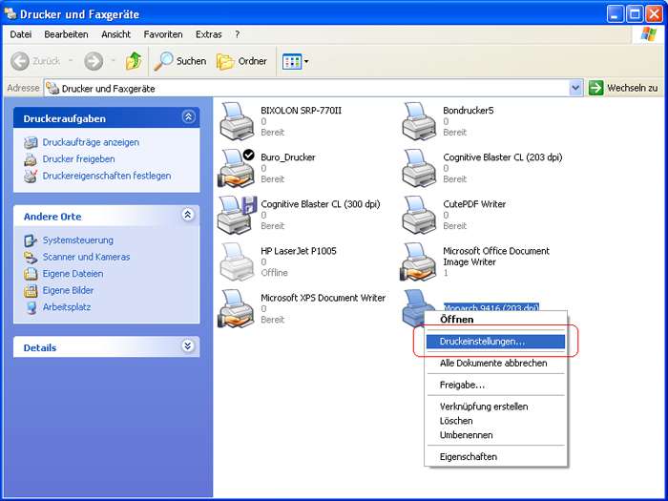Click the Buro_Drucker name text
Viewport: 668px width, 501px height.
[x=288, y=157]
